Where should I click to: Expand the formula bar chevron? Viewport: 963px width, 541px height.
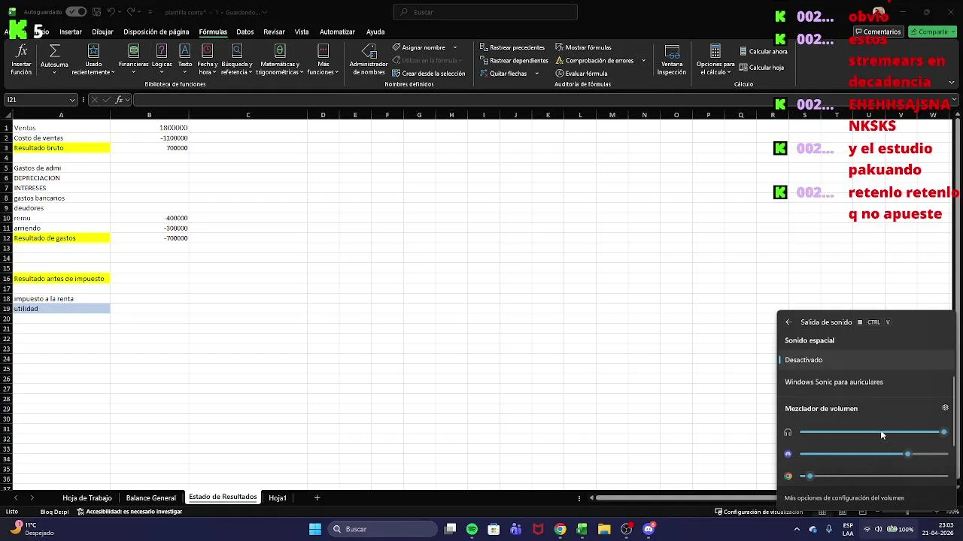coord(954,100)
